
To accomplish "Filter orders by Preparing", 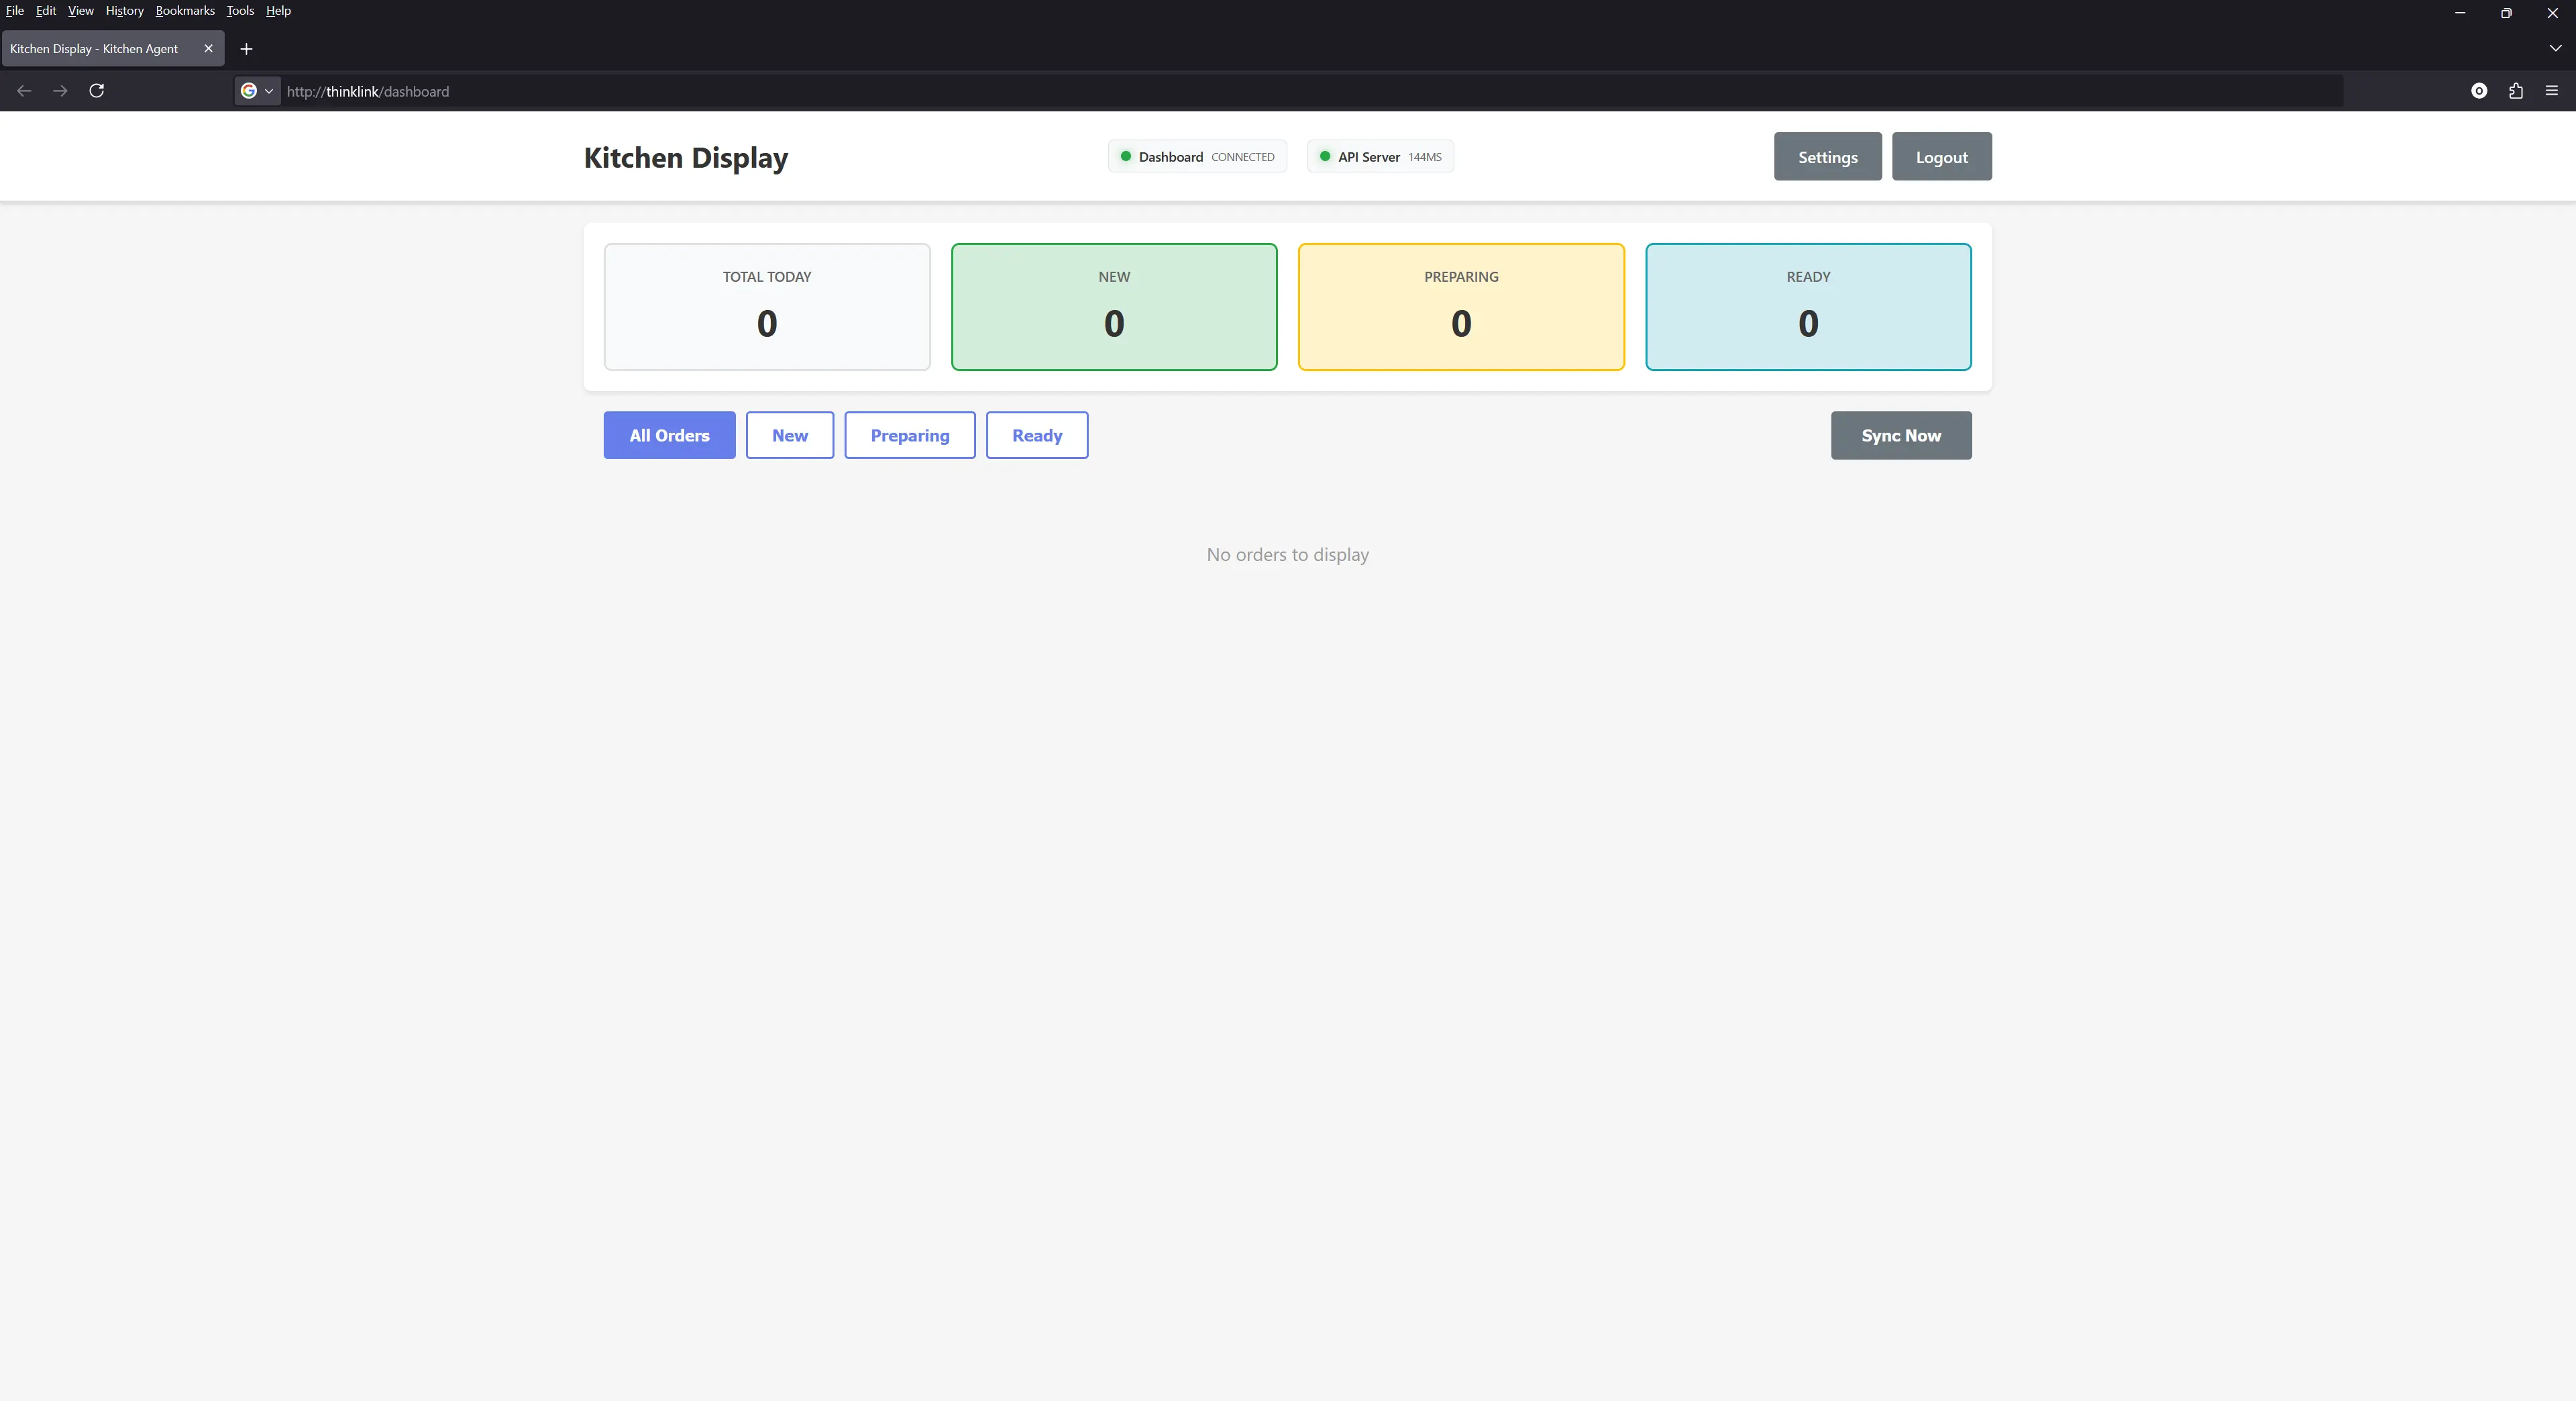I will click(909, 435).
